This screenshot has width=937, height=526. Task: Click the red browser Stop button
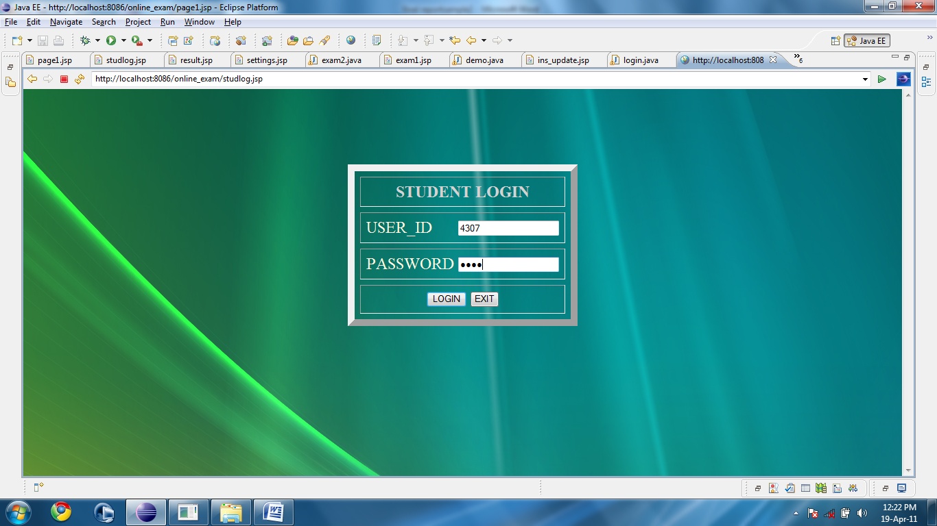tap(64, 79)
